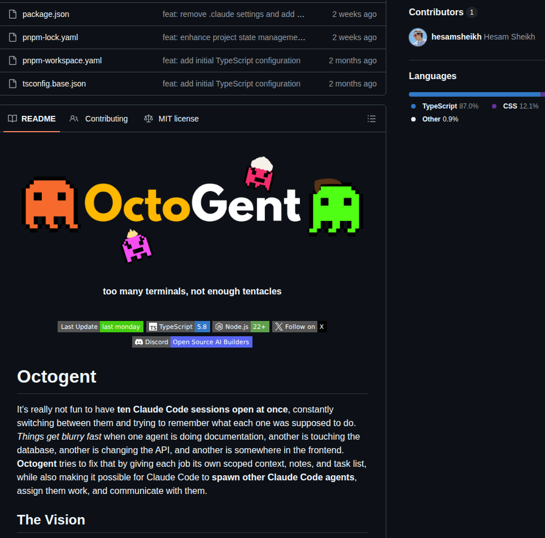Click the Discord Open Source AI Builders badge
This screenshot has height=538, width=545.
[x=192, y=342]
